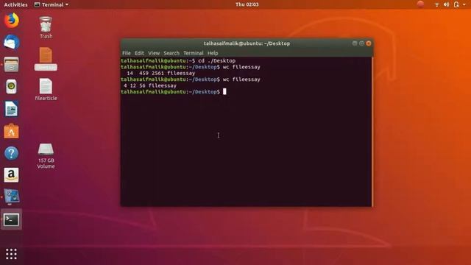The image size is (471, 265).
Task: Open the dock icon above Terminal
Action: click(x=12, y=197)
